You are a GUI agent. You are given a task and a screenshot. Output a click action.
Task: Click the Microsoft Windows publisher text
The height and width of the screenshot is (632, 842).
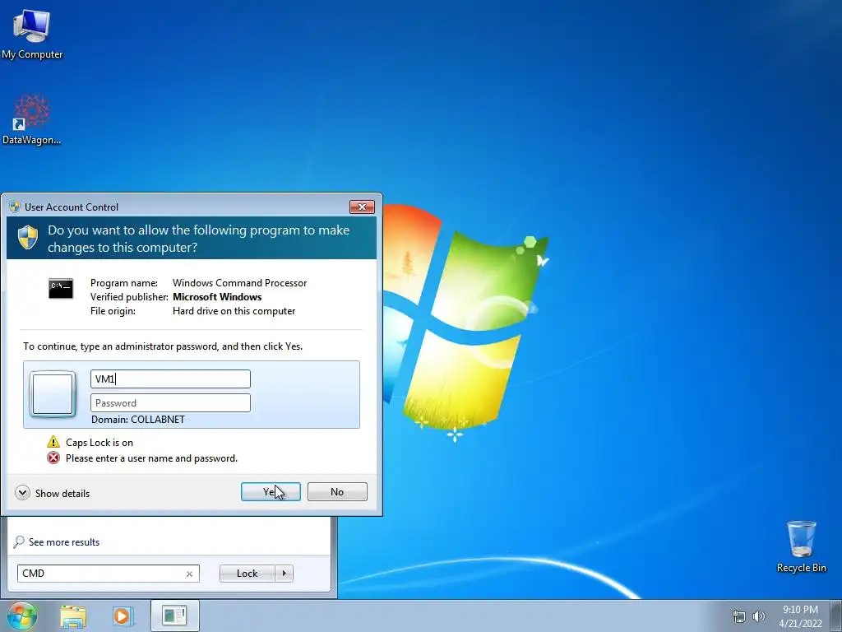click(217, 296)
